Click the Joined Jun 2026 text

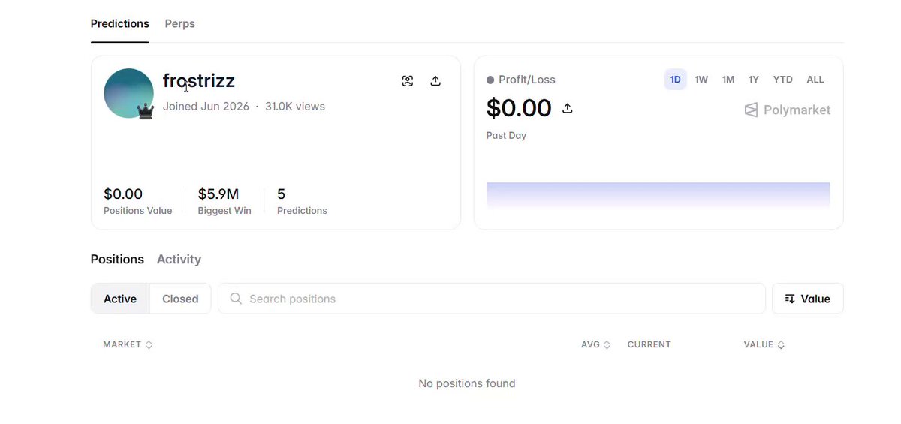[x=206, y=107]
